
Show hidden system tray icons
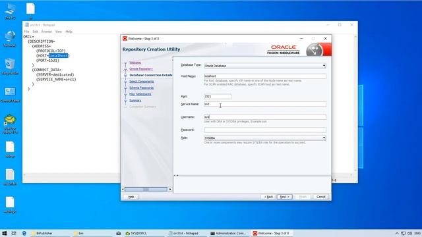397,233
